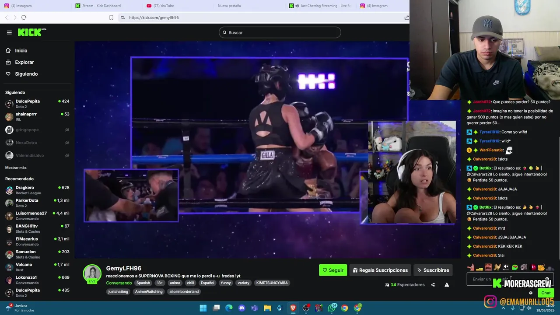Select the AnimeWatching tag
The width and height of the screenshot is (560, 315).
[x=149, y=291]
